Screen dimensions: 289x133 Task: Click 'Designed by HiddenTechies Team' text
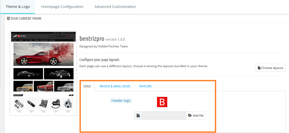click(104, 46)
